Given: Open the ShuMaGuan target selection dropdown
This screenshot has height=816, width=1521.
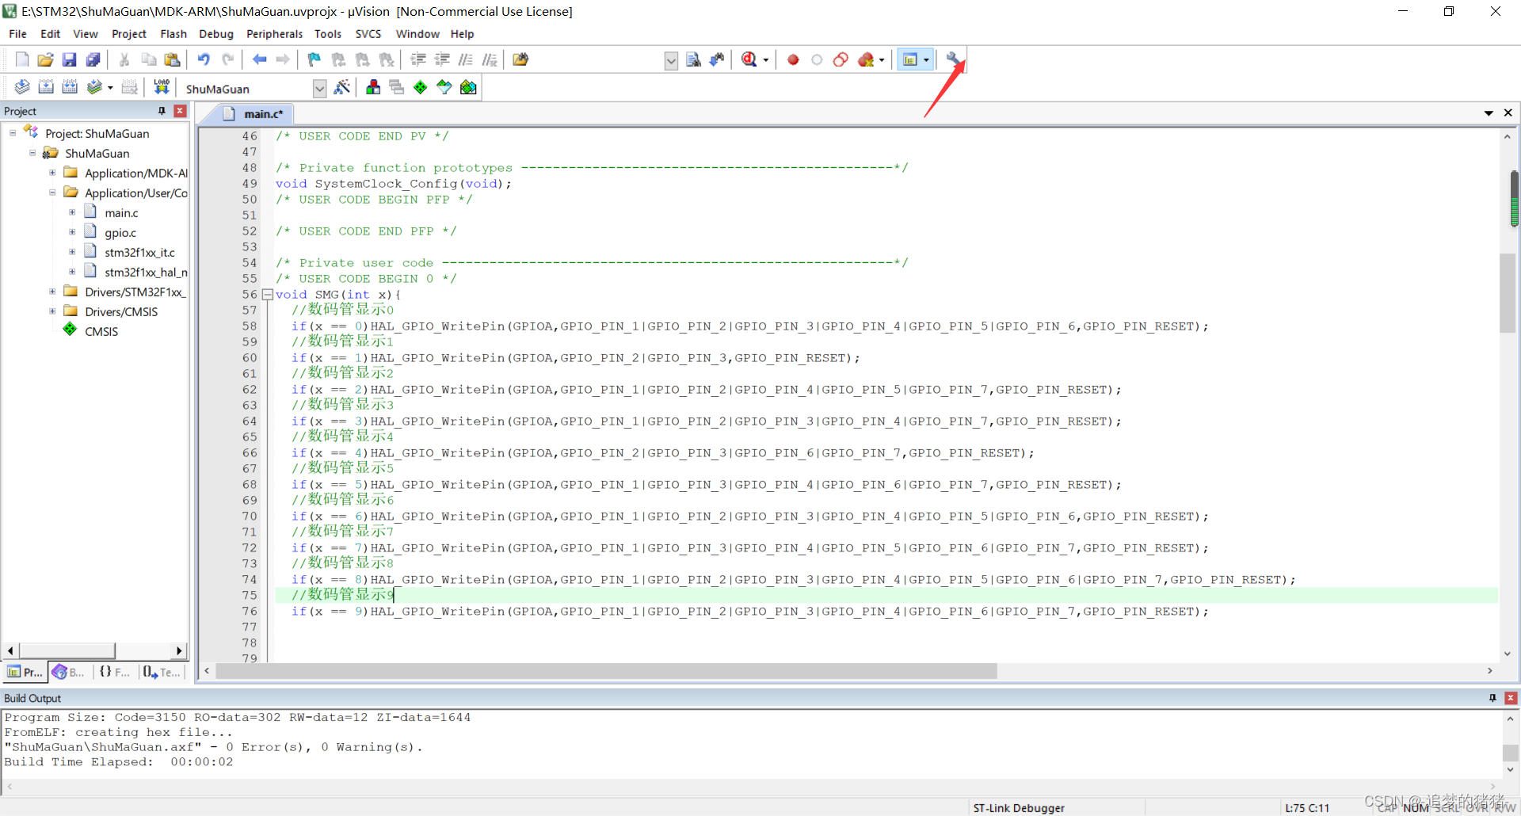Looking at the screenshot, I should coord(319,88).
